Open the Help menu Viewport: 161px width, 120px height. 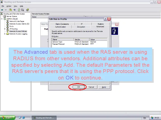click(21, 6)
